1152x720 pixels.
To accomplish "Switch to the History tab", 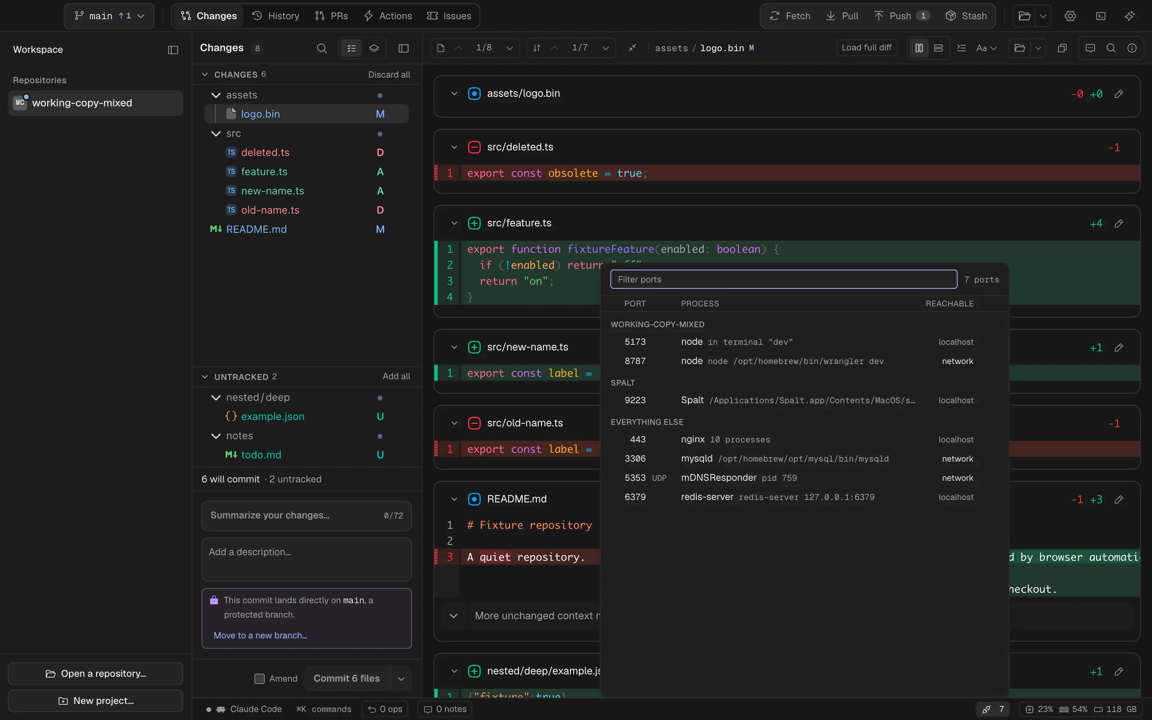I will coord(276,16).
